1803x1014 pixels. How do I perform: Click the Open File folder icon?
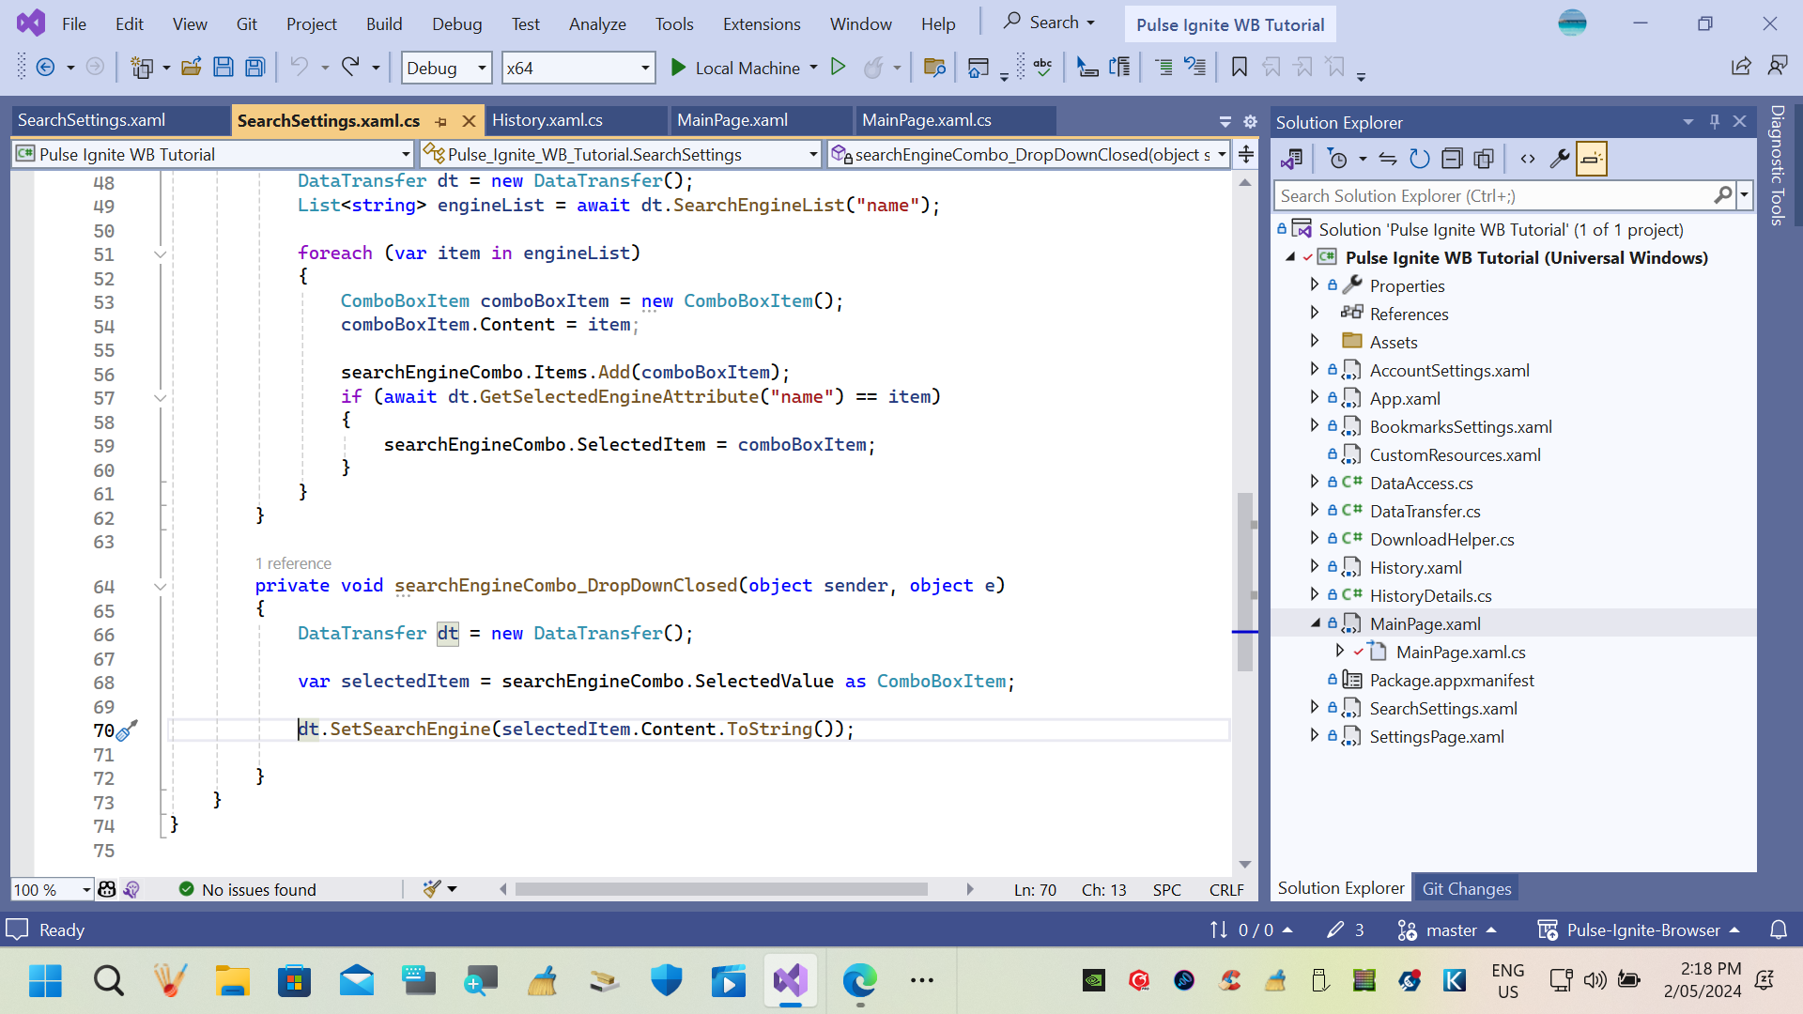[192, 68]
